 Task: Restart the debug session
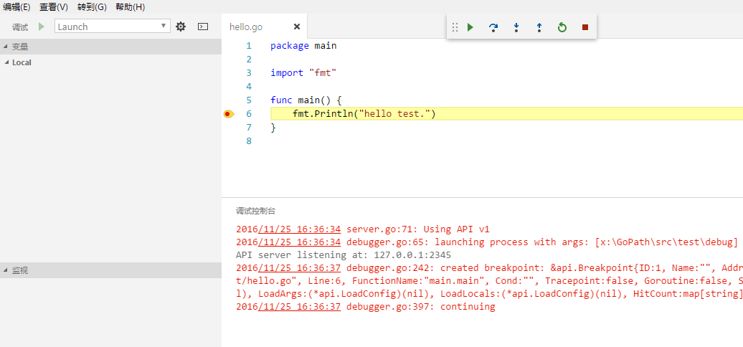point(562,27)
